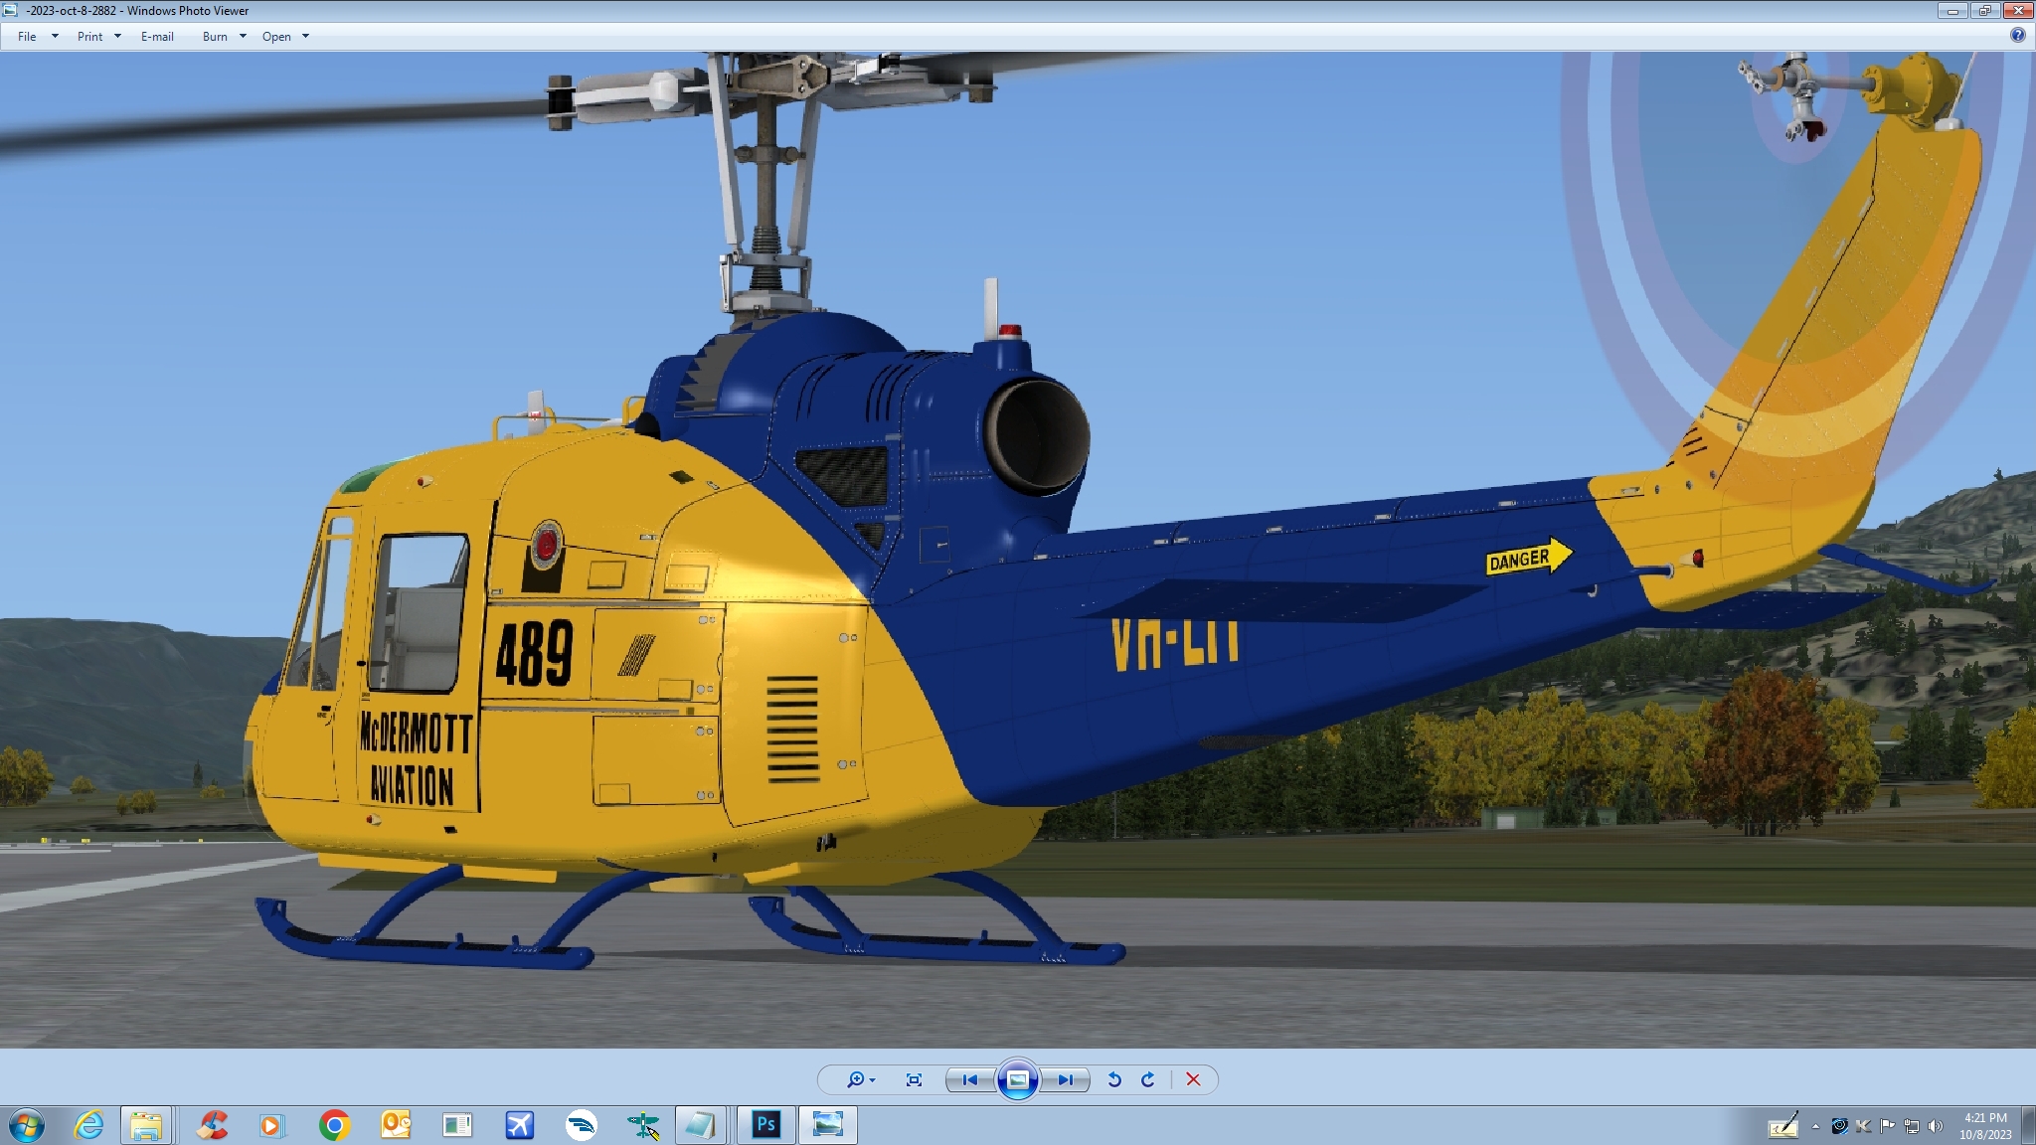Open the green aircraft paint app on taskbar
Screen dimensions: 2036x1145
pyautogui.click(x=643, y=1125)
